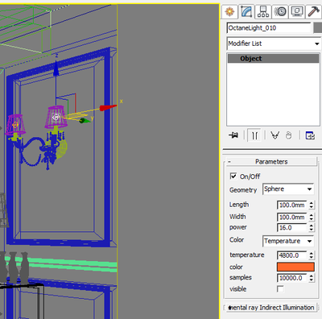322x319 pixels.
Task: Click the OctaneLight_010 name field
Action: pos(269,28)
